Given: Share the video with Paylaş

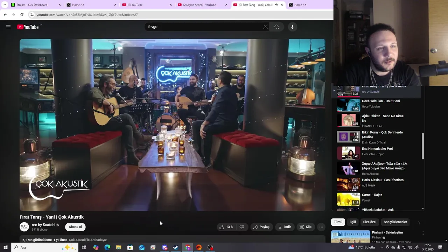Looking at the screenshot, I should coord(261,227).
